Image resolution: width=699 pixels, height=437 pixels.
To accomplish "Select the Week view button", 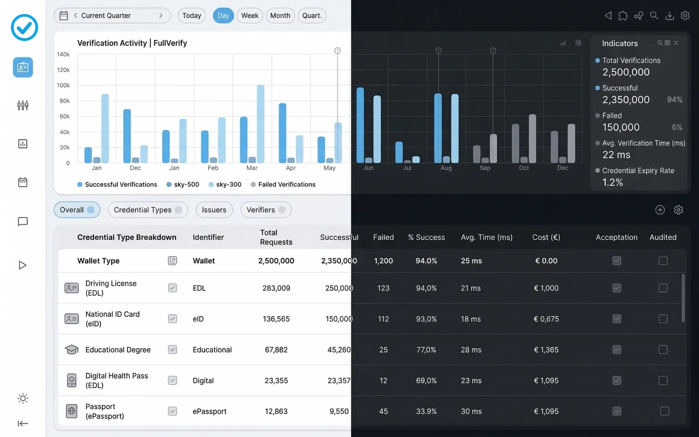I will click(250, 16).
